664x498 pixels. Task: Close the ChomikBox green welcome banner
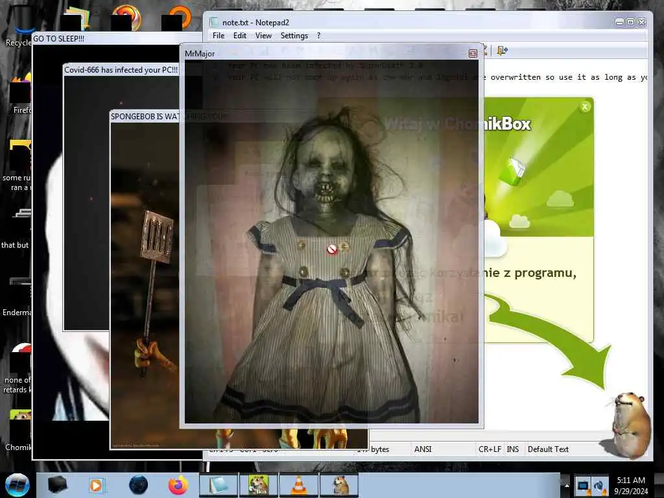[x=585, y=107]
